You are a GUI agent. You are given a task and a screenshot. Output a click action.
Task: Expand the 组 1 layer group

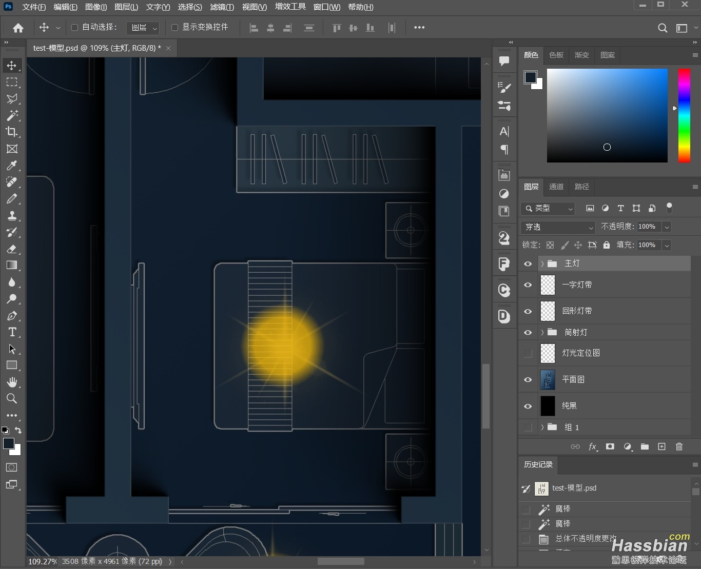point(542,427)
